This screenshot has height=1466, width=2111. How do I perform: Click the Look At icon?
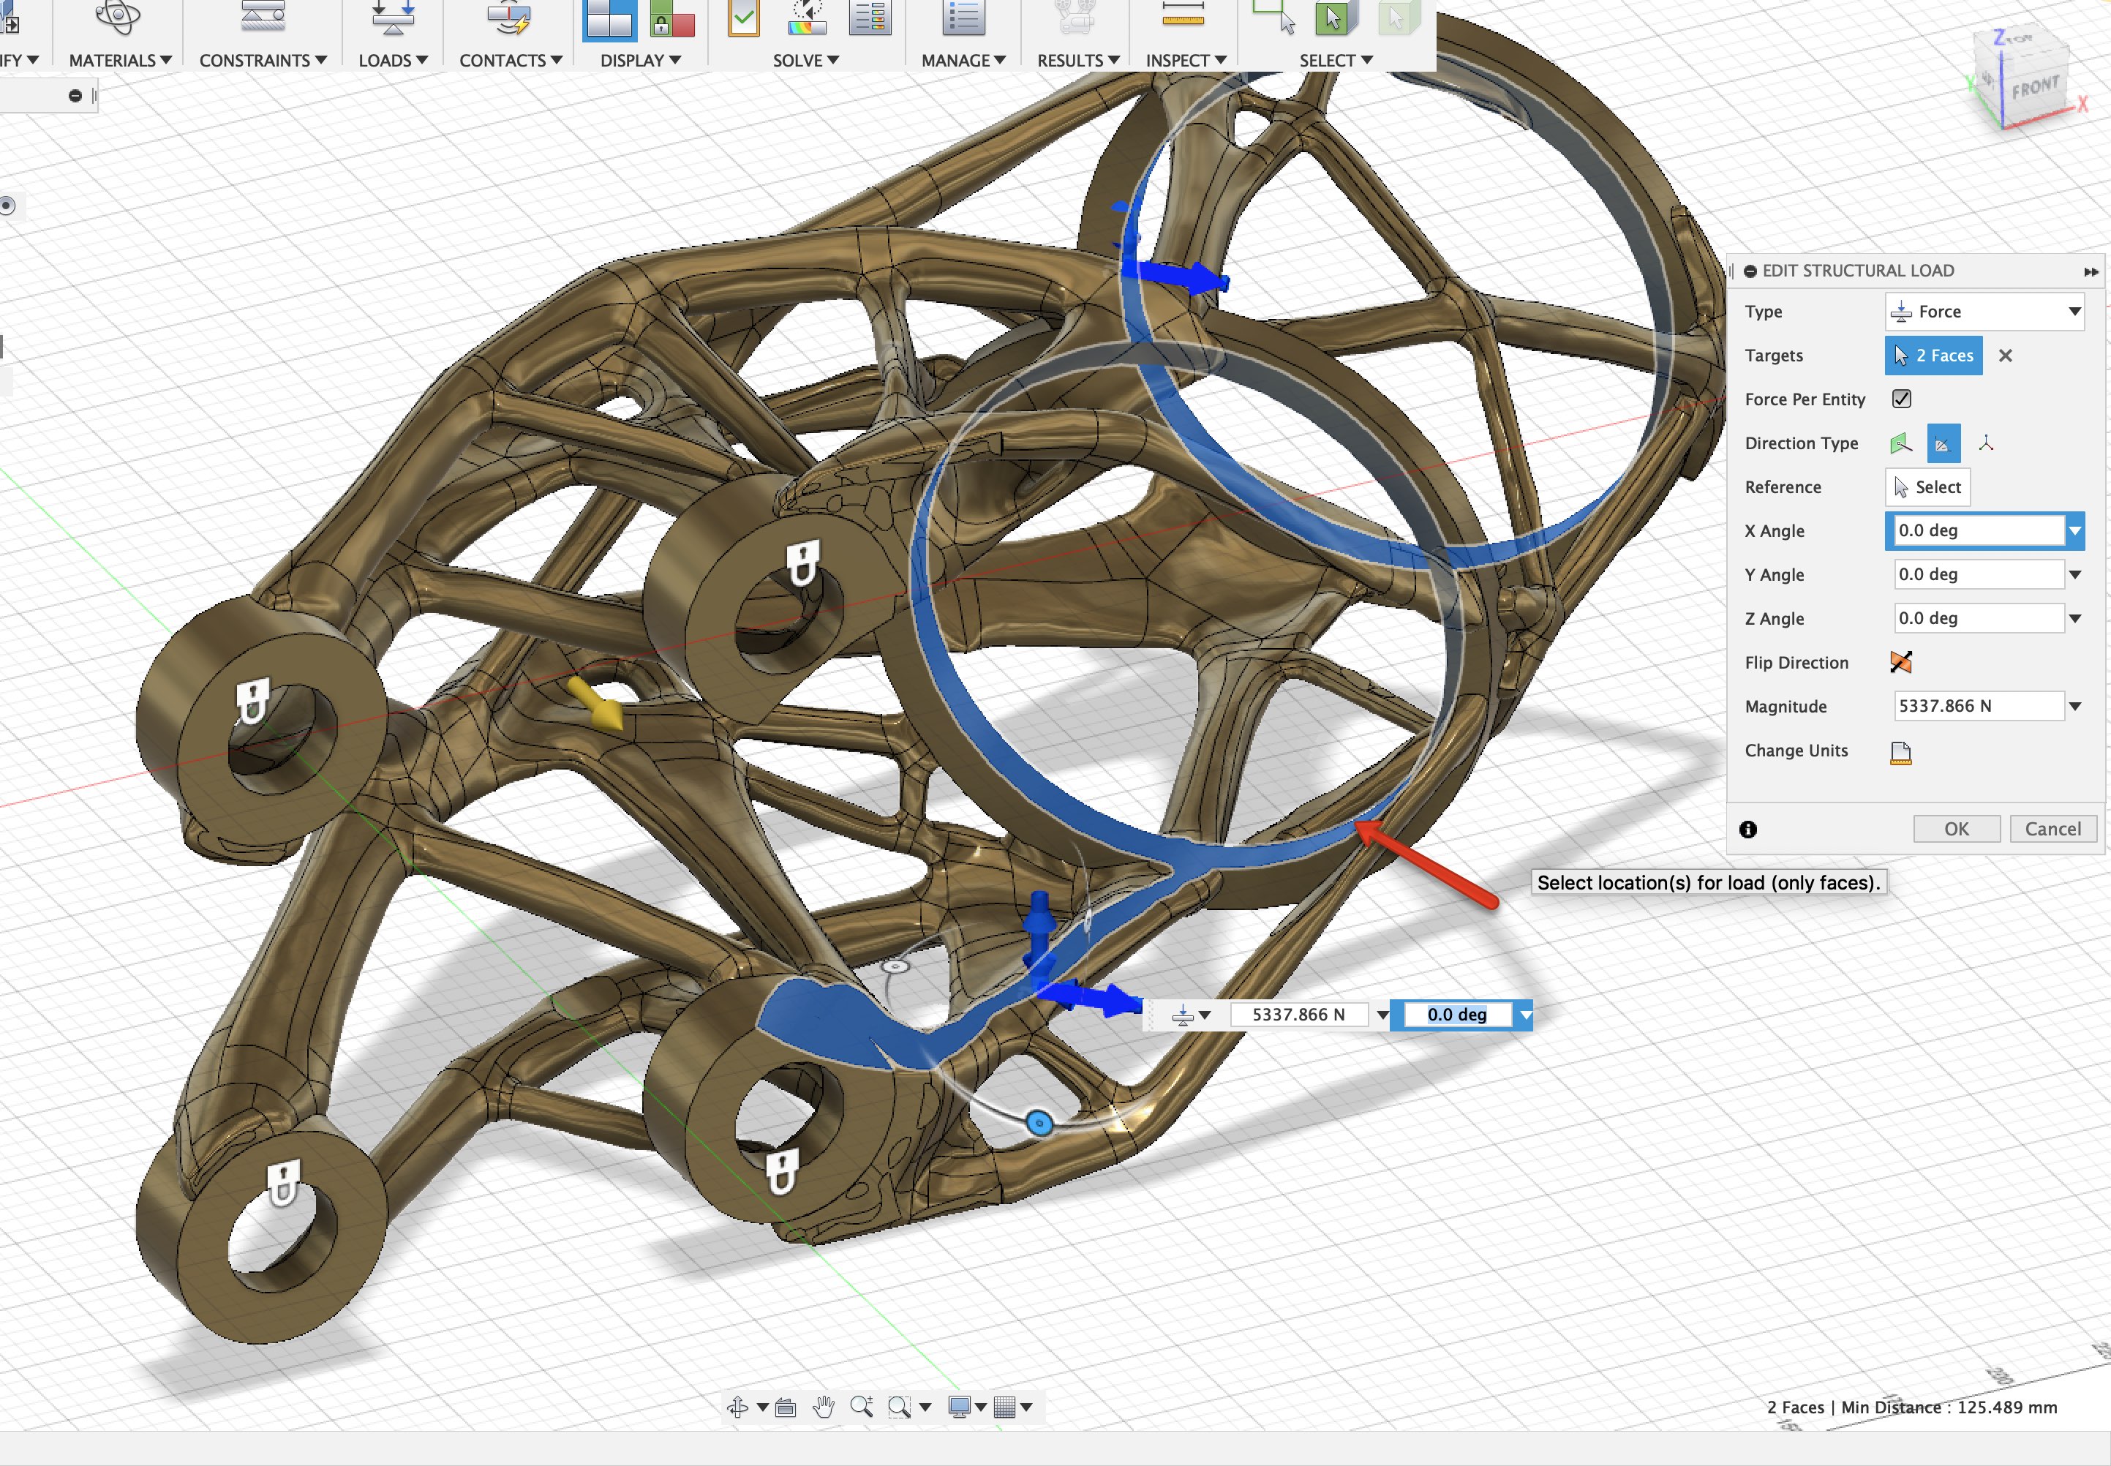click(785, 1406)
